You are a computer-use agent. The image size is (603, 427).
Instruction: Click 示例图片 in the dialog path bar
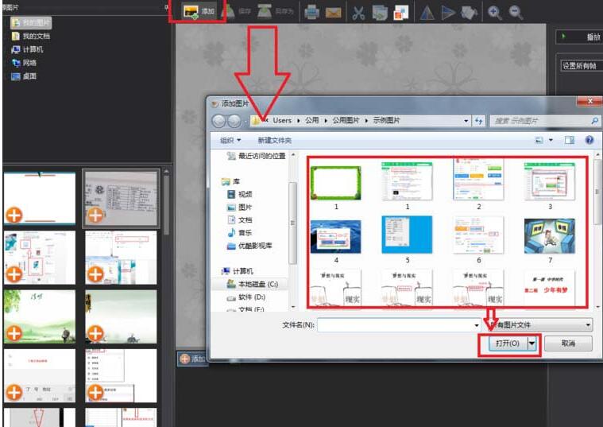(x=386, y=121)
